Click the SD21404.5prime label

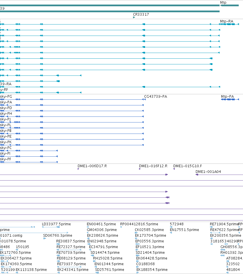coord(150,253)
